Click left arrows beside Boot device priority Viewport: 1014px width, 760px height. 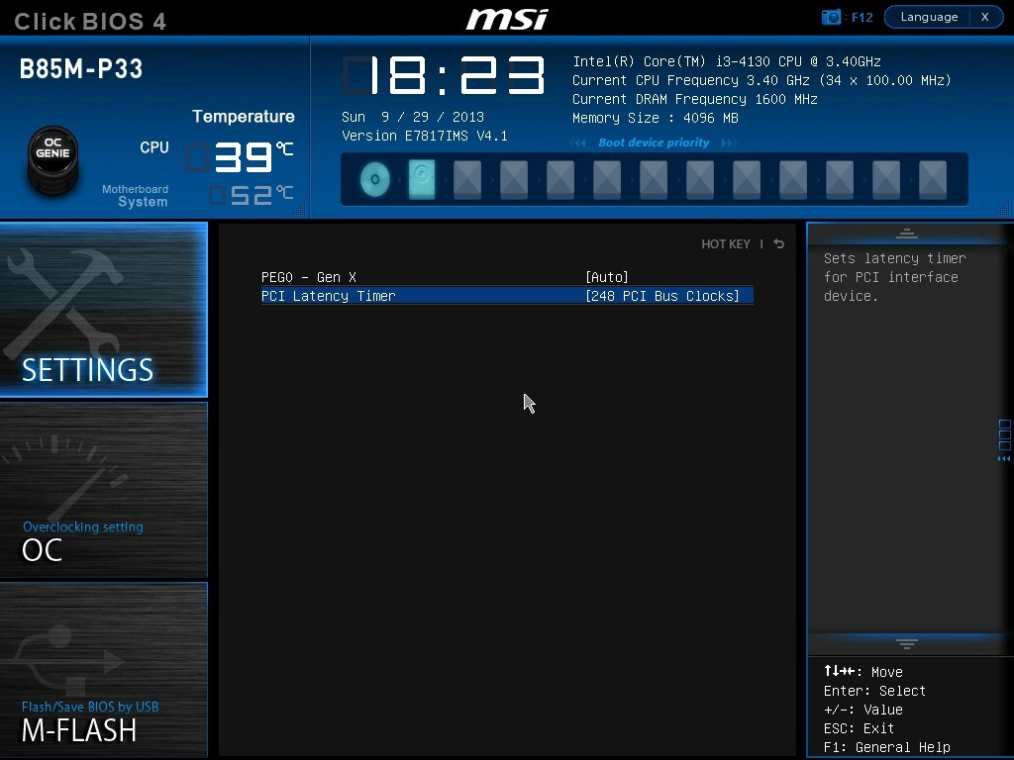pyautogui.click(x=579, y=142)
